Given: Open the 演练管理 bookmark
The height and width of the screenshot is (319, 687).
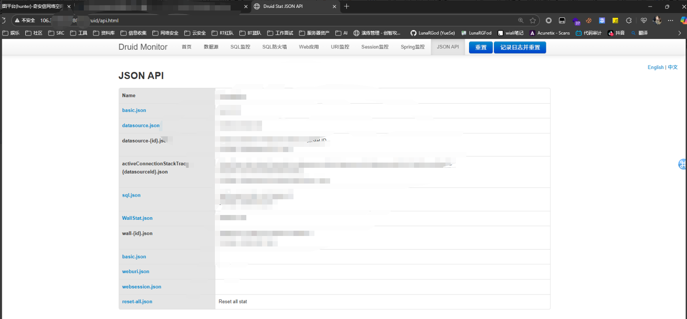Looking at the screenshot, I should tap(377, 33).
